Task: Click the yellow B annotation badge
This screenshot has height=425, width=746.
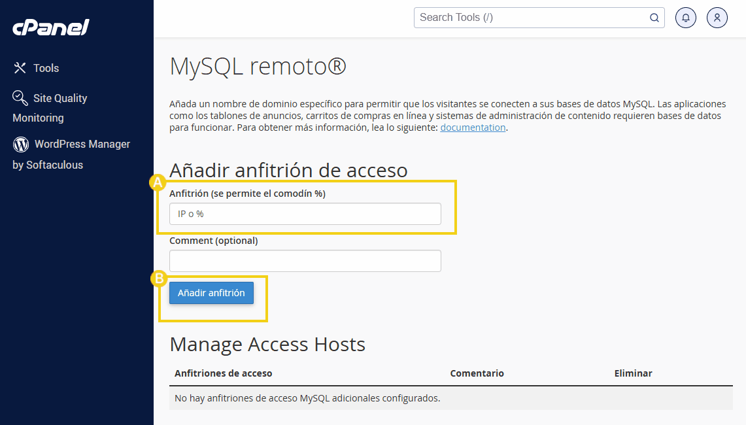Action: [x=158, y=279]
